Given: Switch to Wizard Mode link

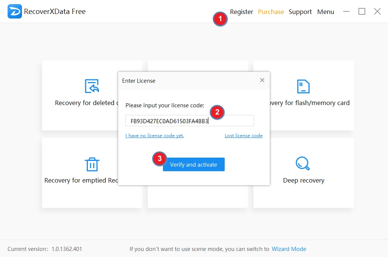Looking at the screenshot, I should [289, 249].
